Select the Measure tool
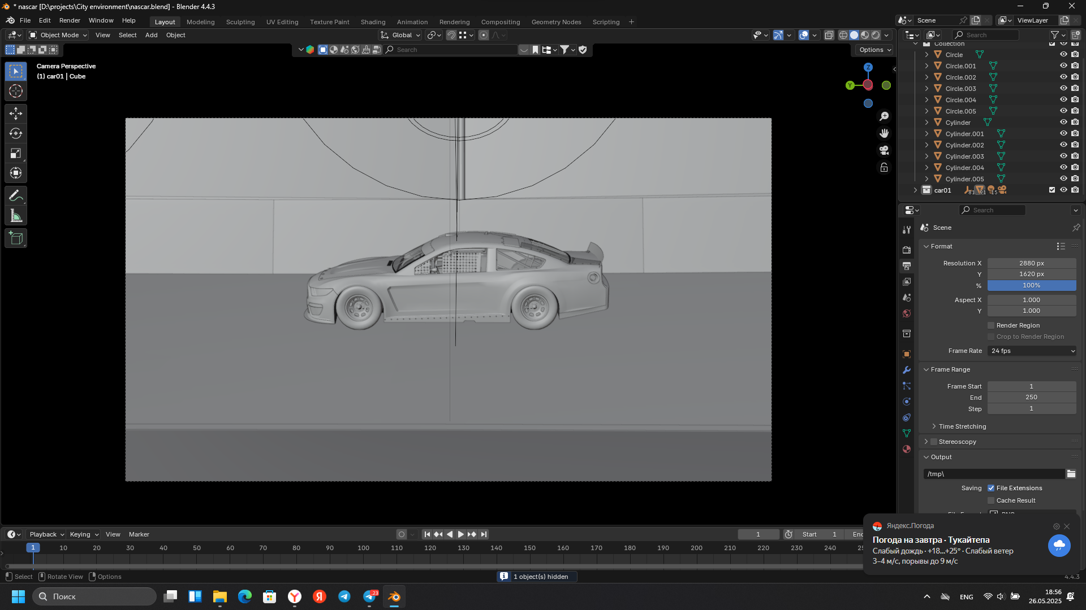This screenshot has height=610, width=1086. pos(16,216)
